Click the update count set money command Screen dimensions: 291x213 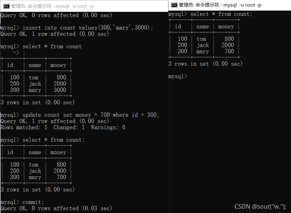pyautogui.click(x=80, y=115)
